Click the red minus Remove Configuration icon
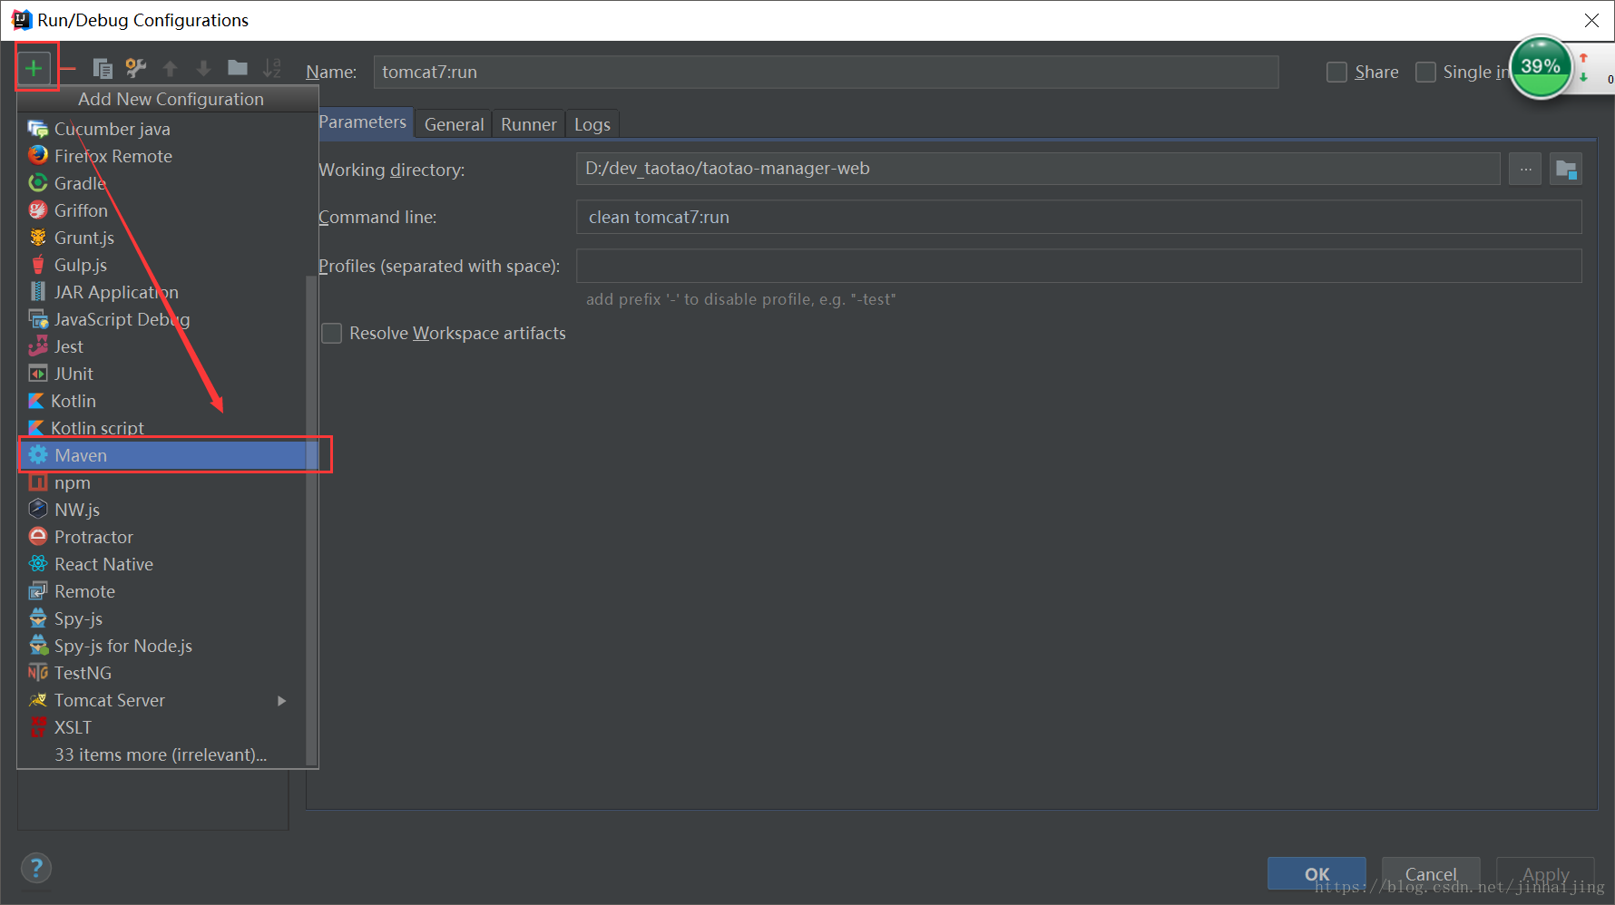The image size is (1615, 905). pyautogui.click(x=68, y=68)
